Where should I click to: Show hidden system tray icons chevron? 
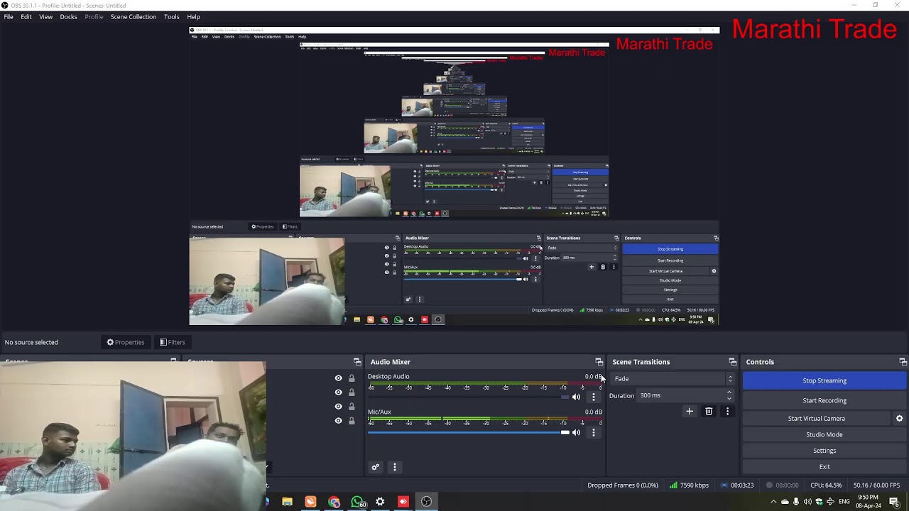(773, 502)
